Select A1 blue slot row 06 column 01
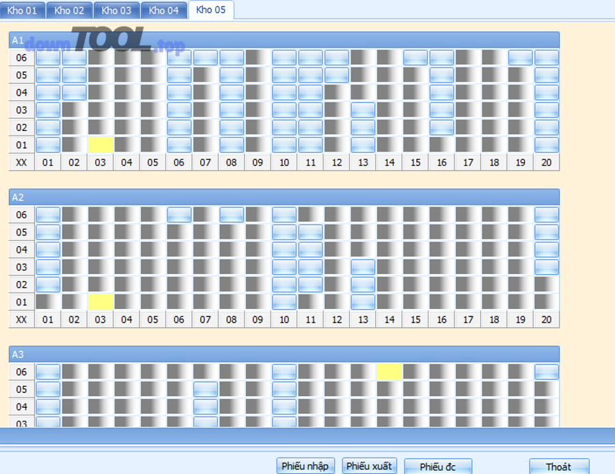The image size is (615, 474). (x=48, y=58)
